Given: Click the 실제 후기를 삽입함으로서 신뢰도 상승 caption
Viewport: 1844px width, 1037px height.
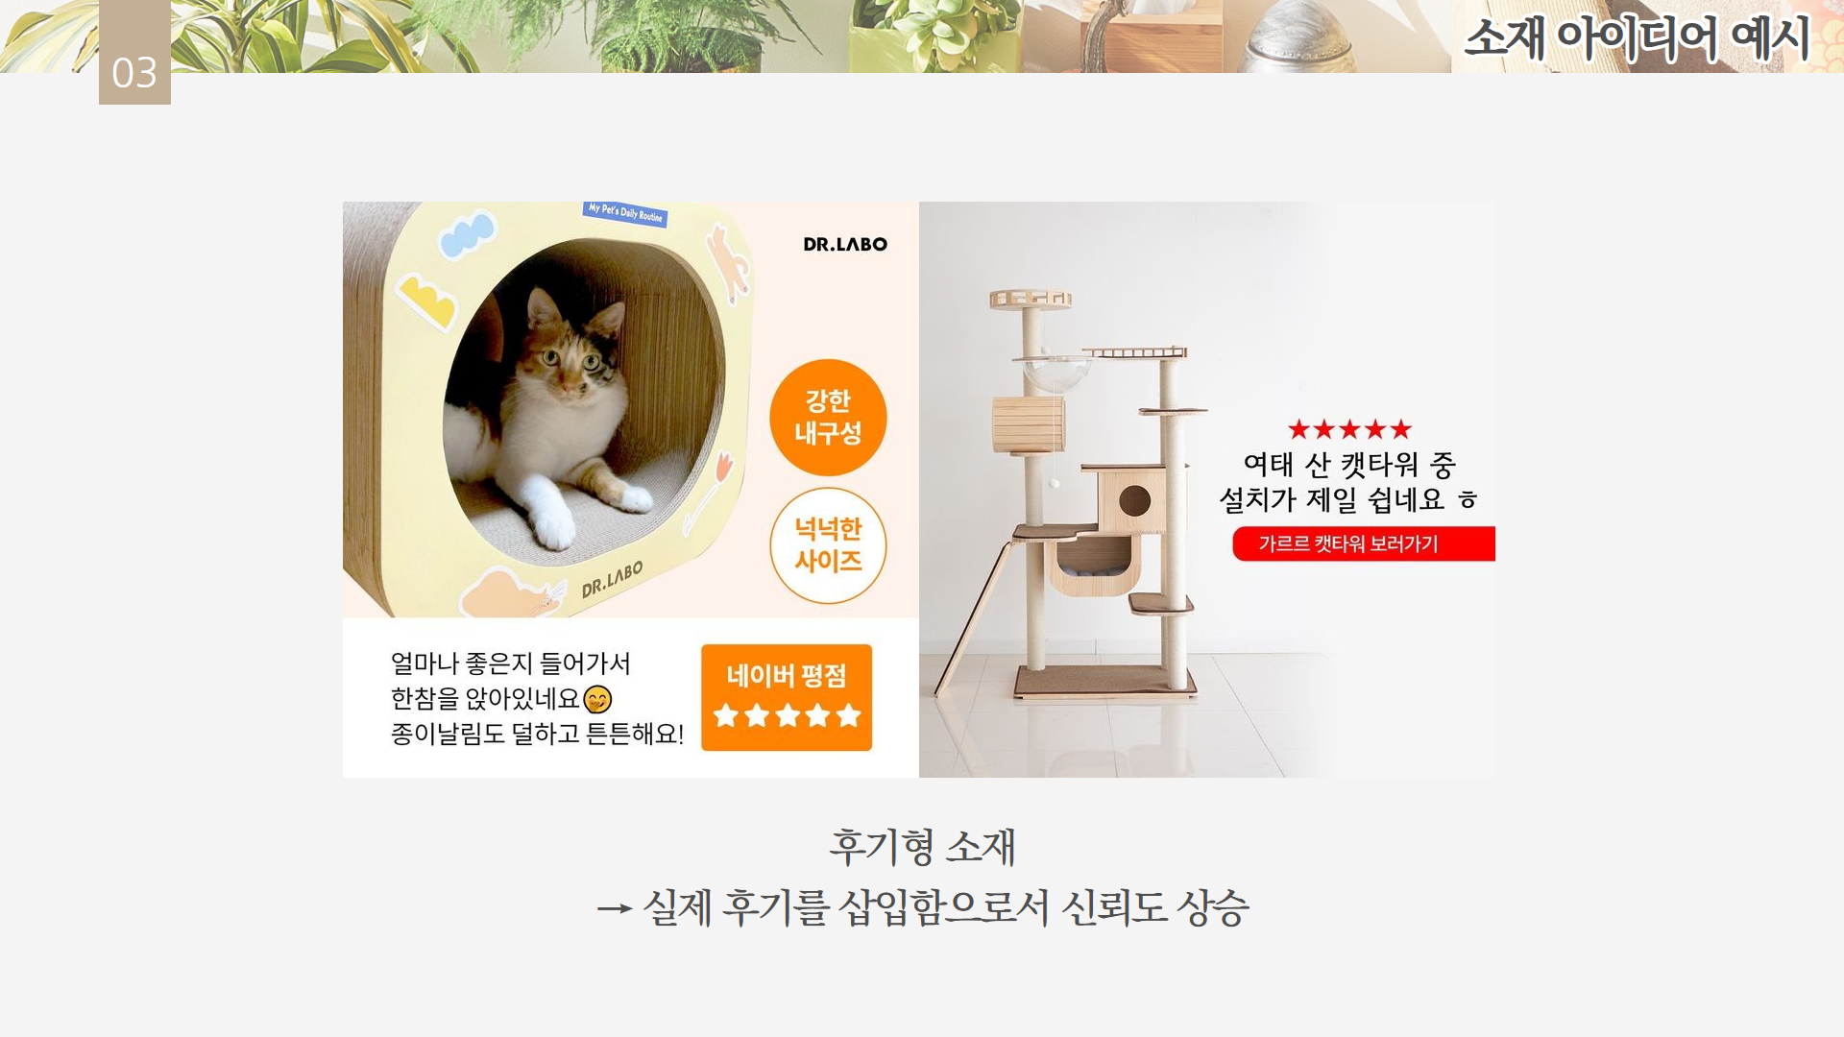Looking at the screenshot, I should pyautogui.click(x=946, y=907).
